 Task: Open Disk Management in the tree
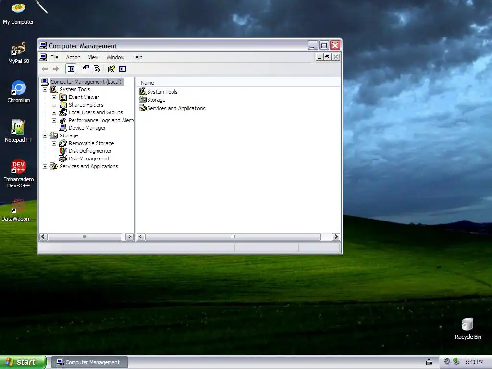coord(89,159)
